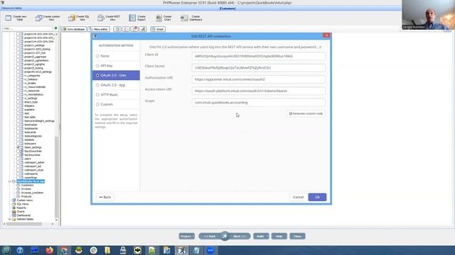455x255 pixels.
Task: Select Custom views in the tree
Action: (25, 200)
